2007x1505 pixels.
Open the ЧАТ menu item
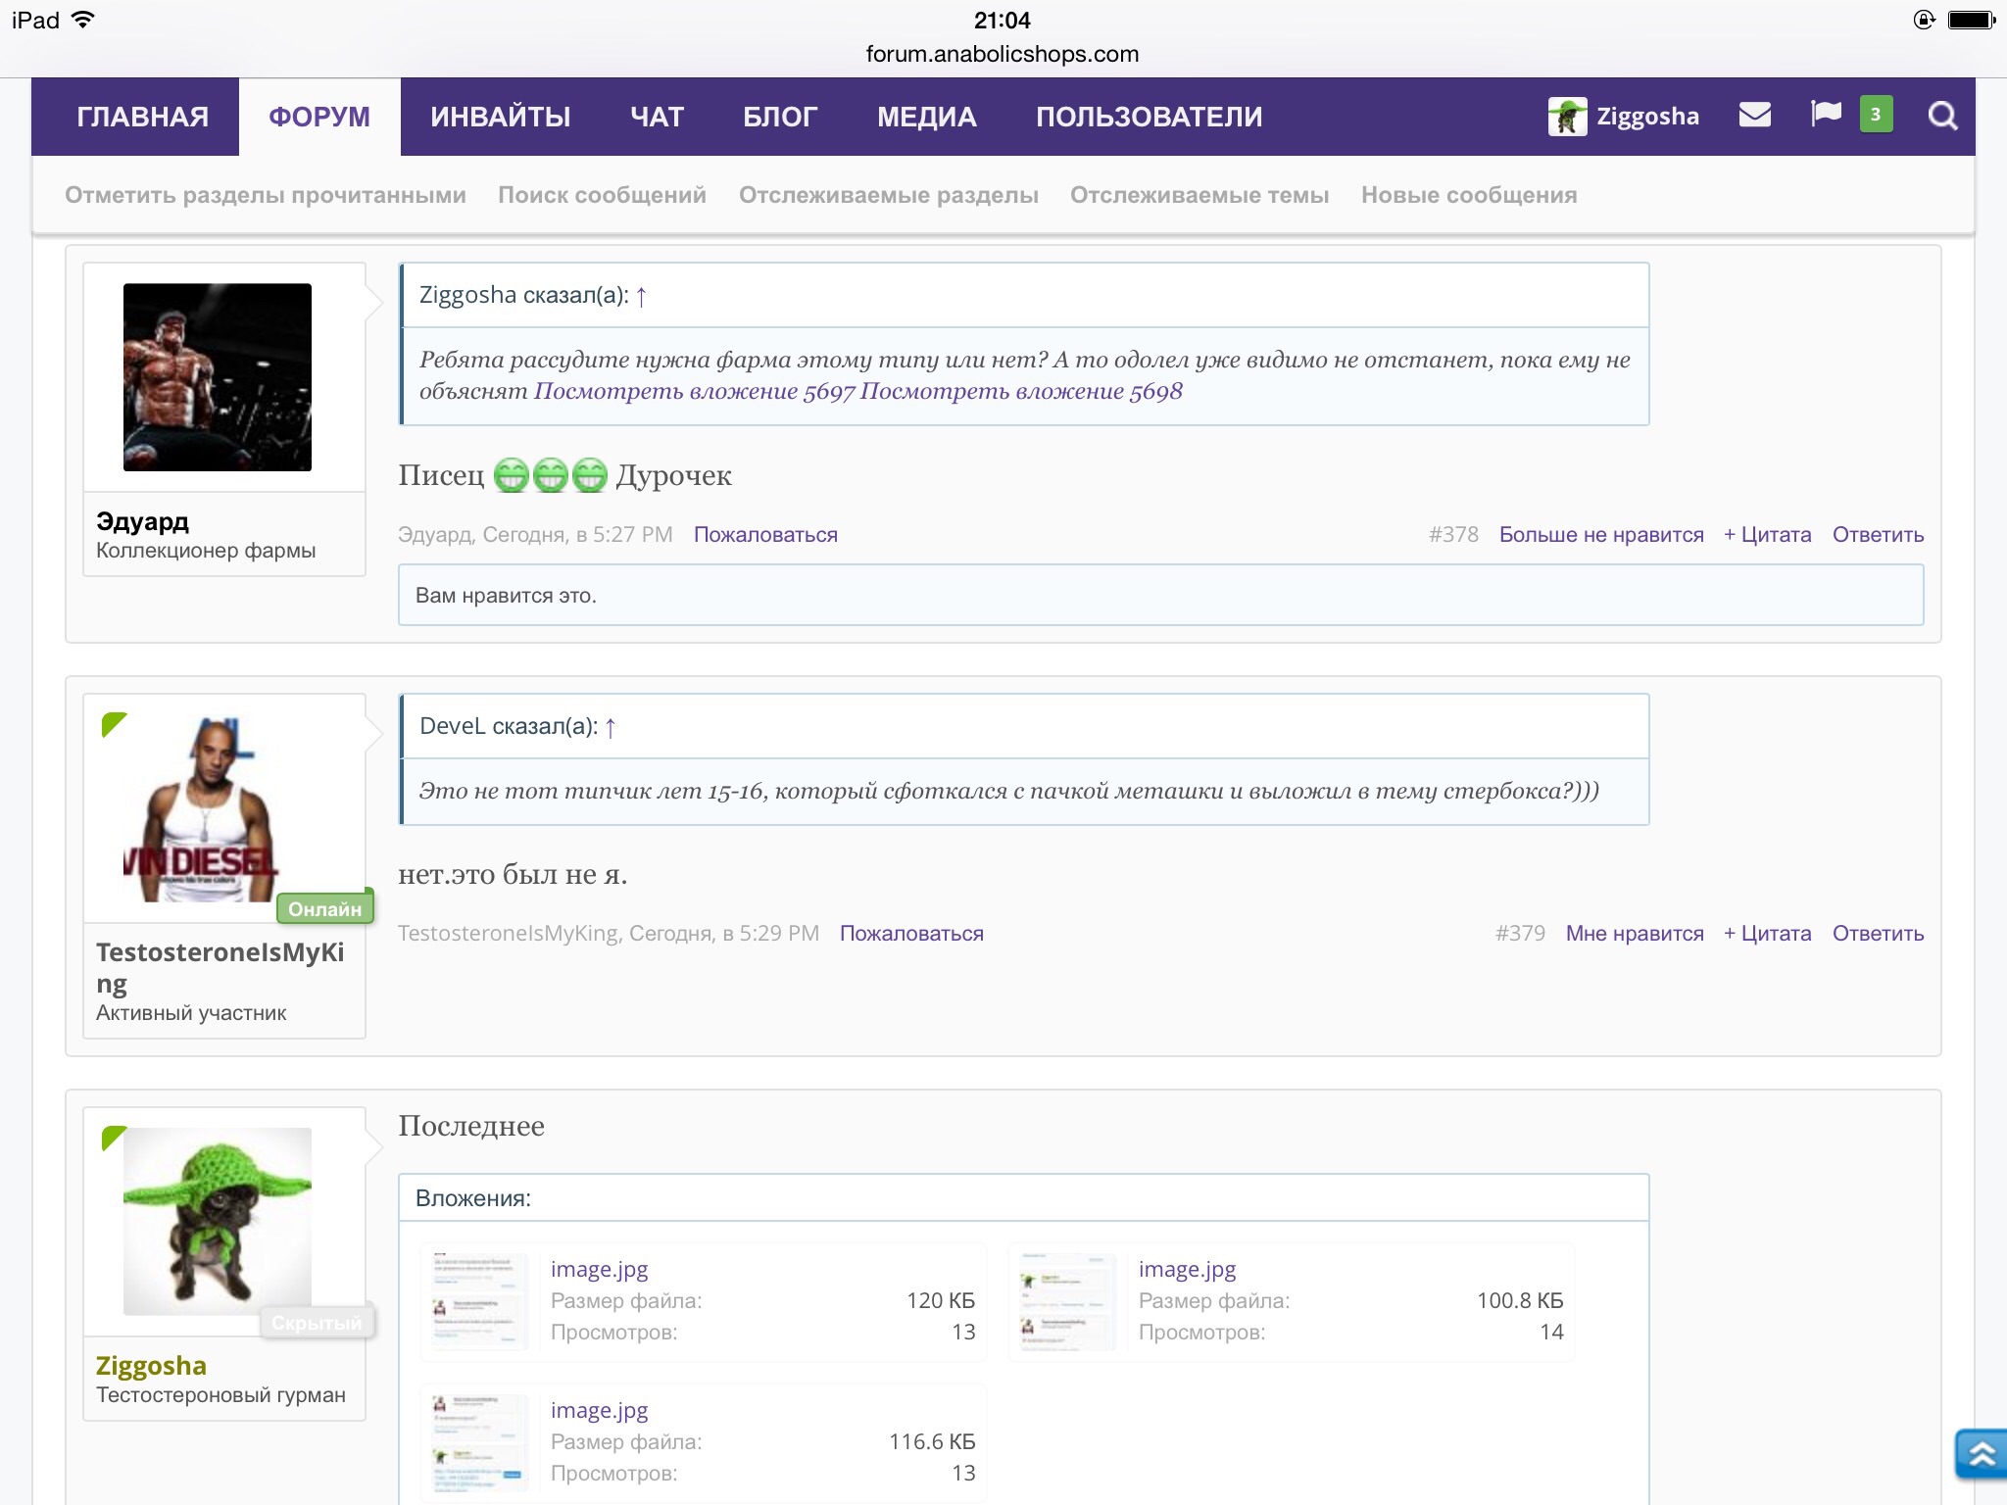click(x=657, y=117)
